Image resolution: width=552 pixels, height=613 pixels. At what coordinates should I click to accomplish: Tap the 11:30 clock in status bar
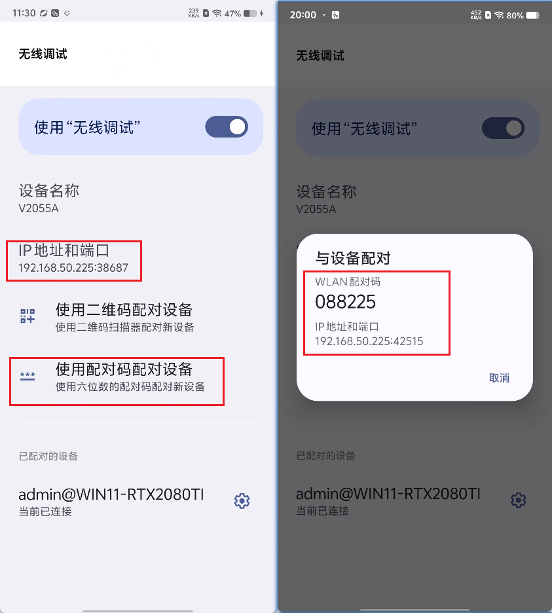[24, 13]
